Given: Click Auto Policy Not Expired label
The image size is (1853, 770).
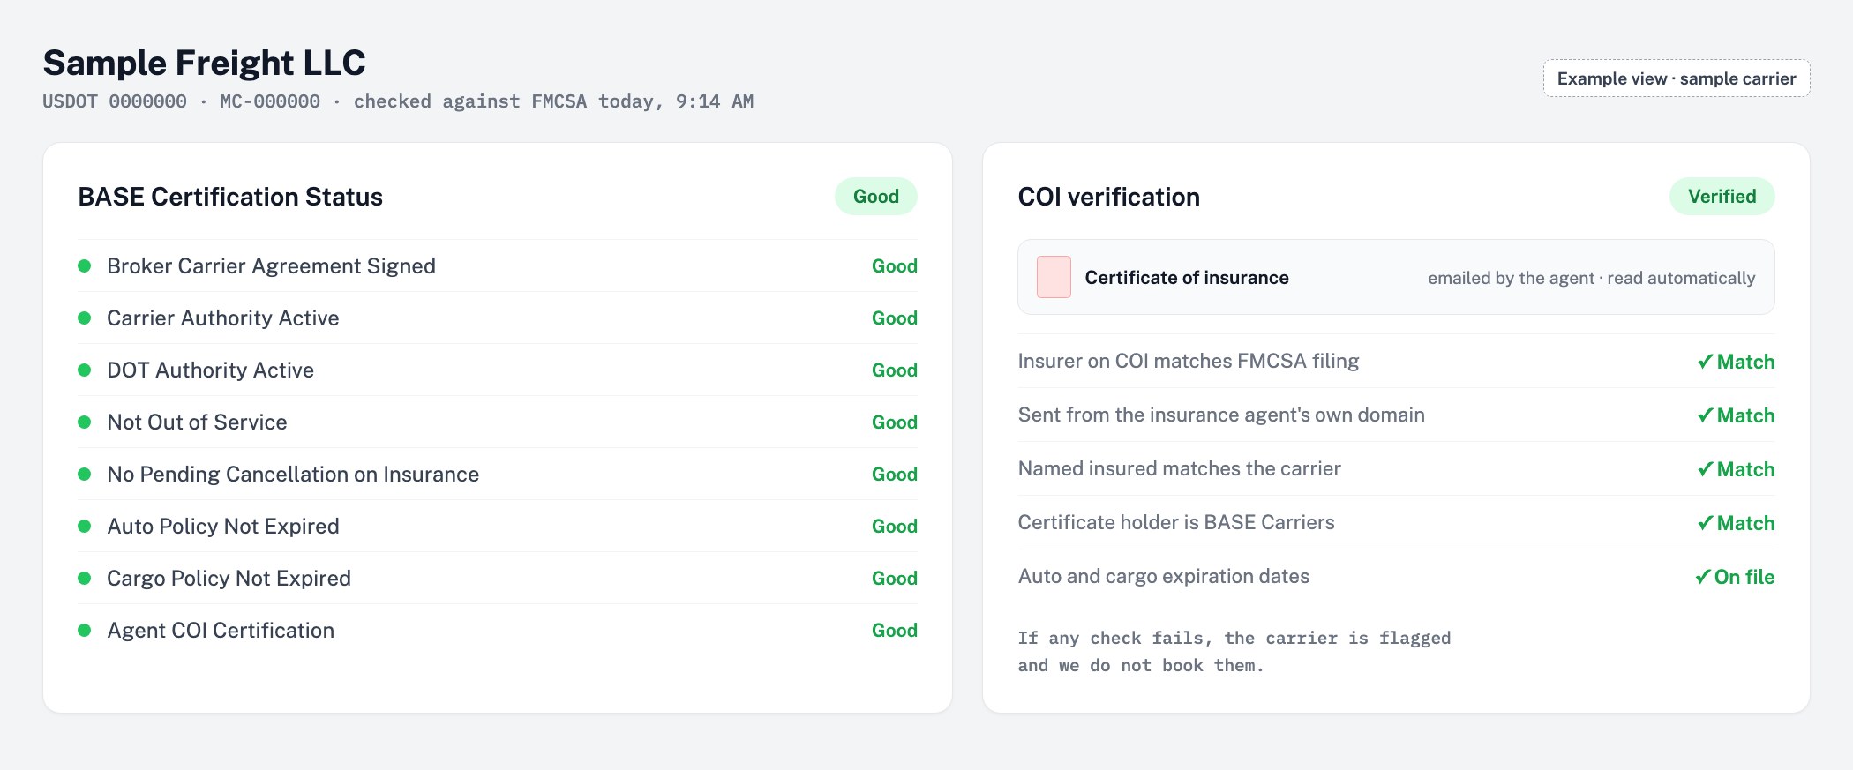Looking at the screenshot, I should (x=223, y=526).
